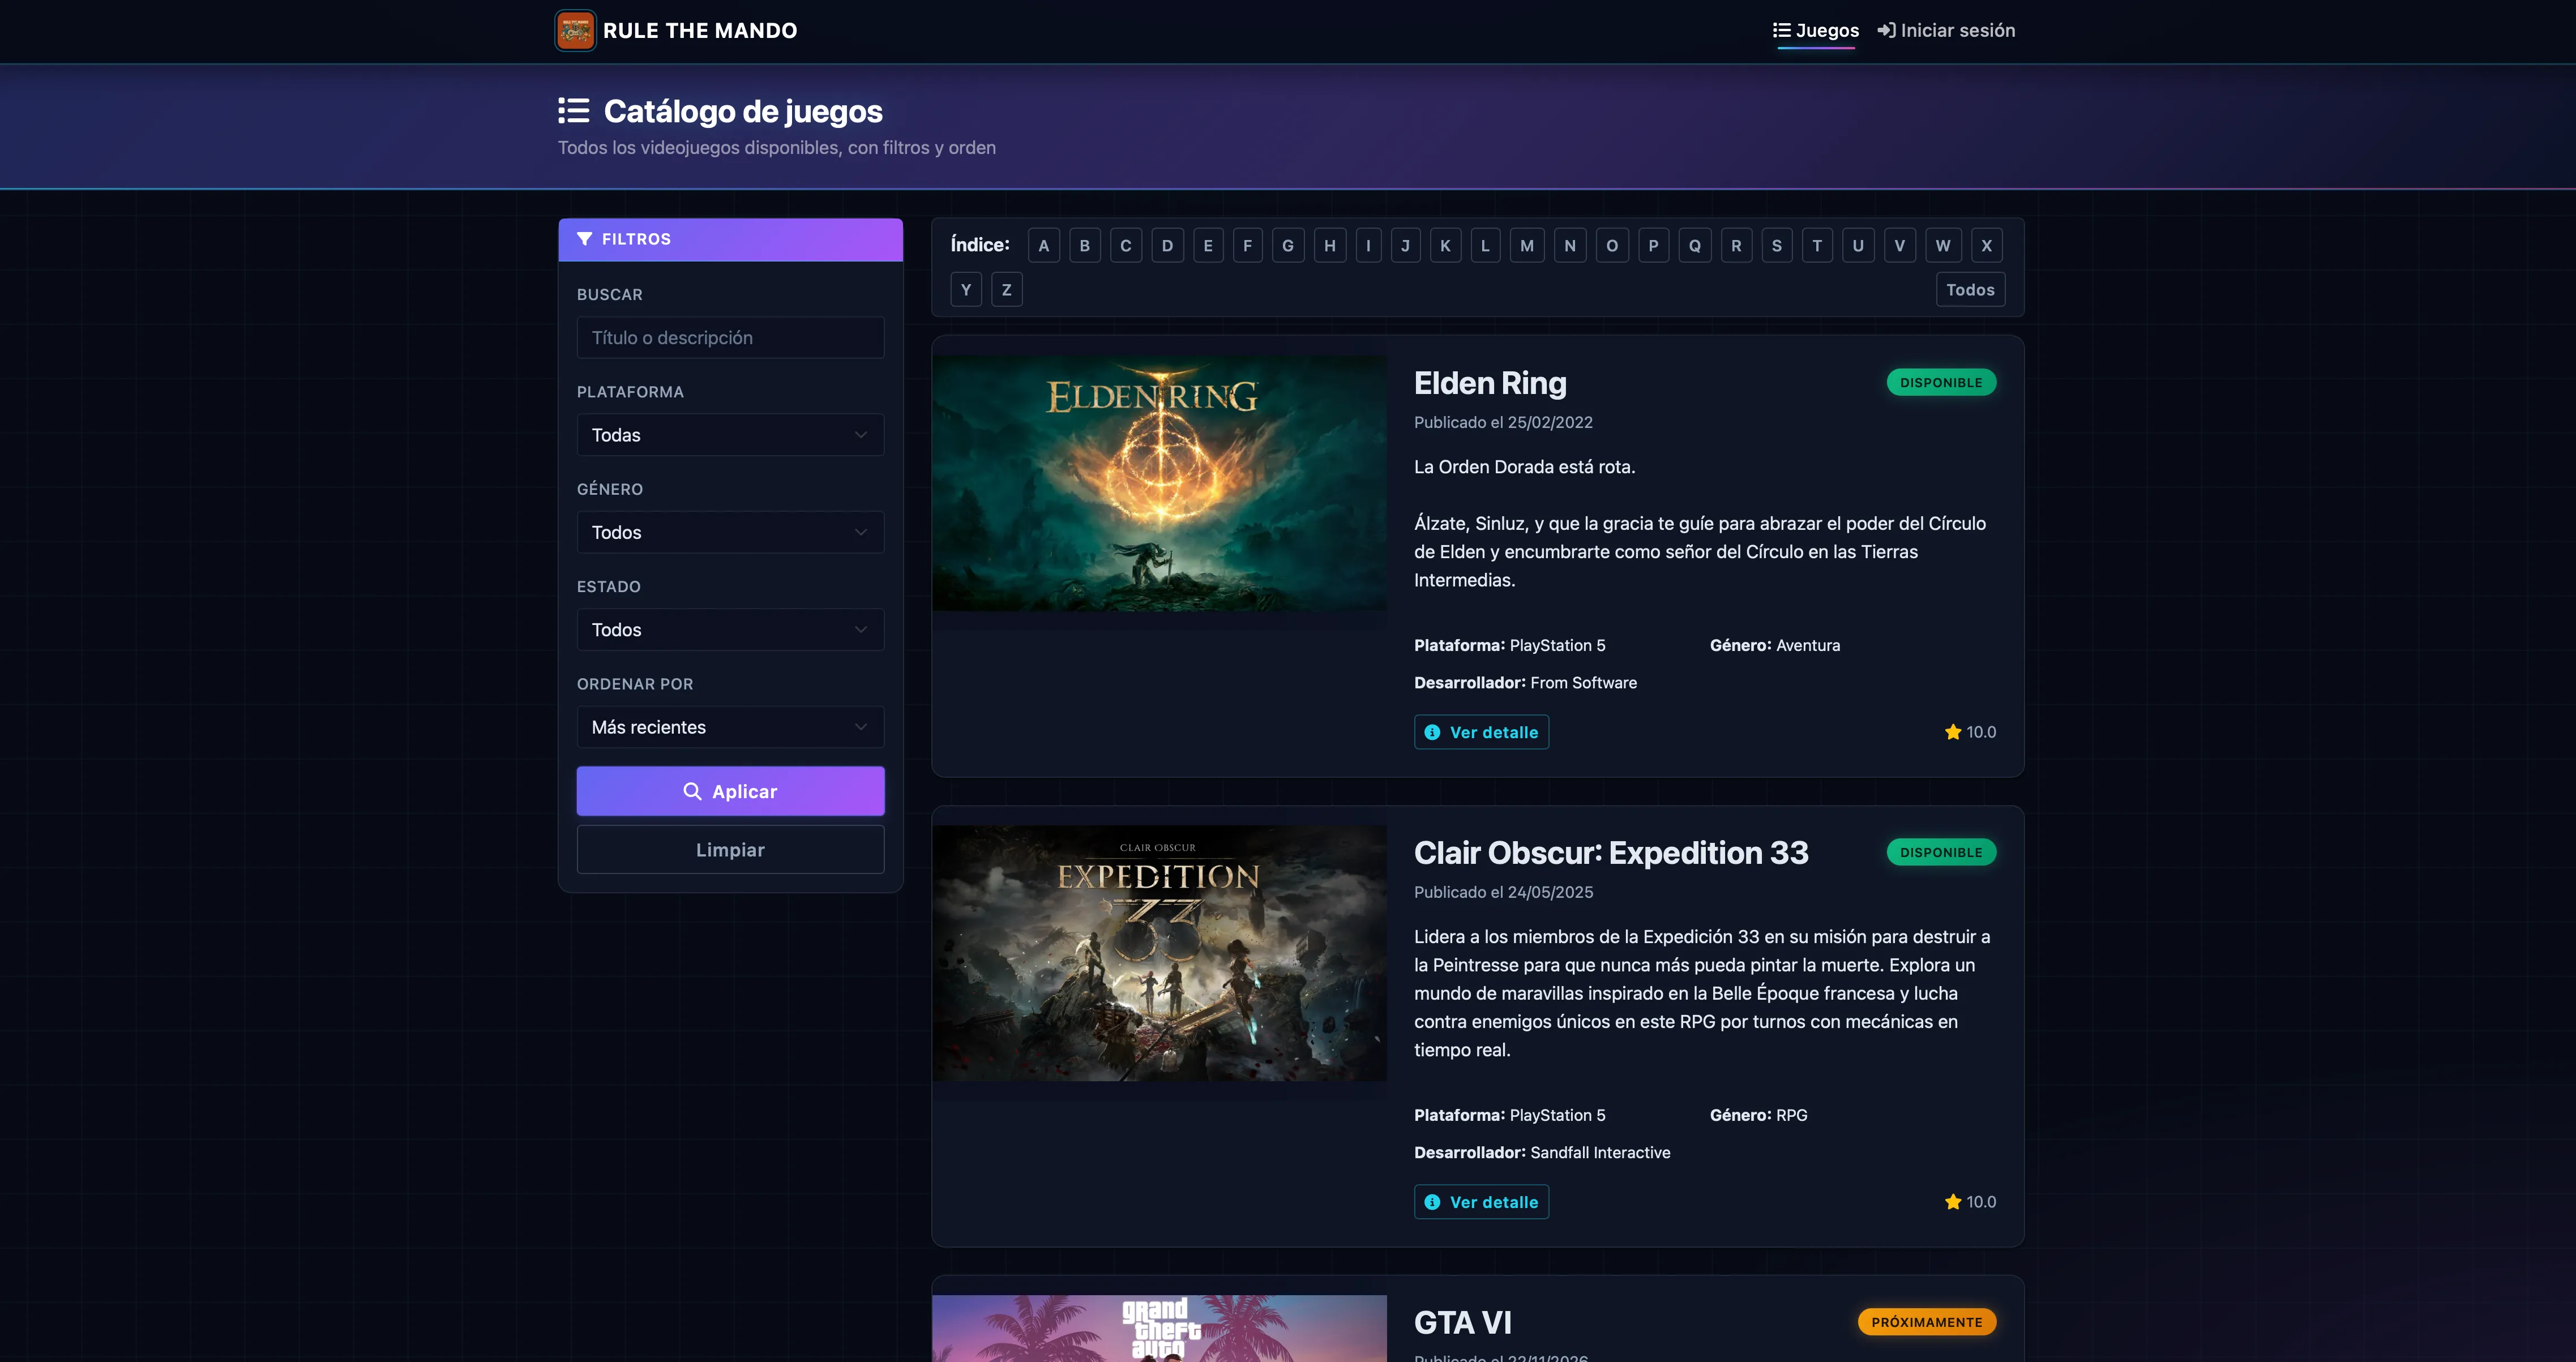Open Ver detalle for Elden Ring
This screenshot has width=2576, height=1362.
[x=1481, y=732]
